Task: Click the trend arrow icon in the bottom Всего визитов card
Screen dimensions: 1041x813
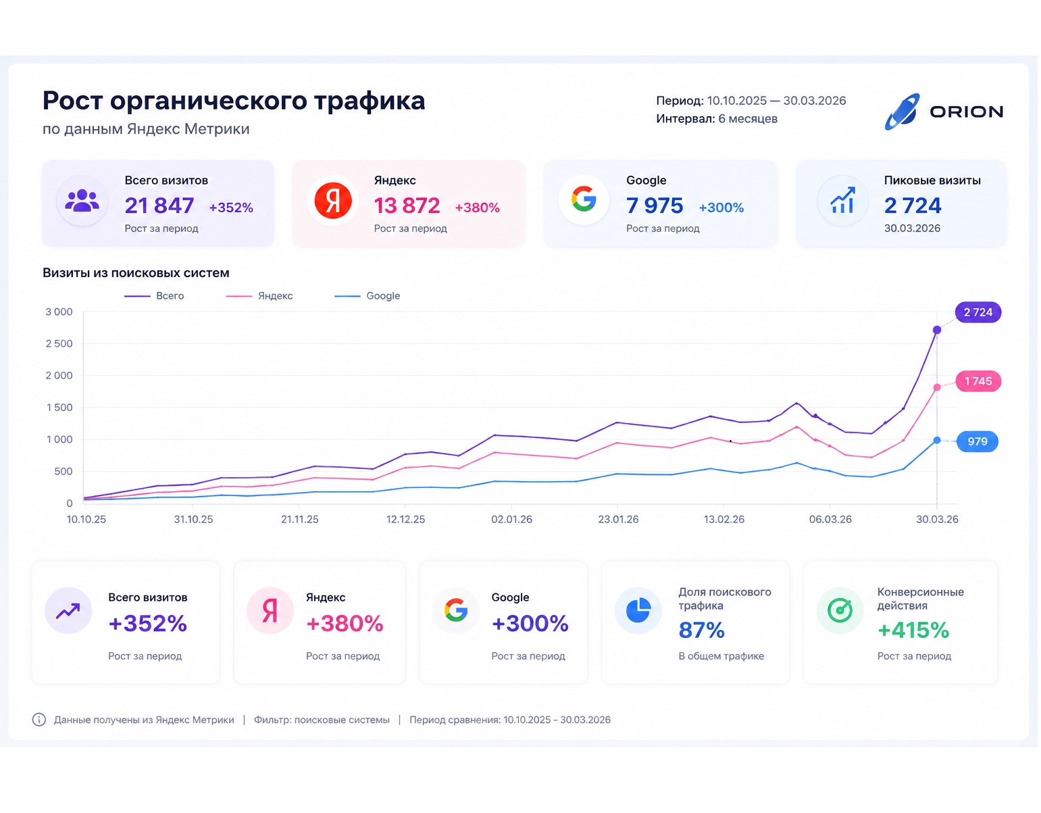Action: click(68, 611)
